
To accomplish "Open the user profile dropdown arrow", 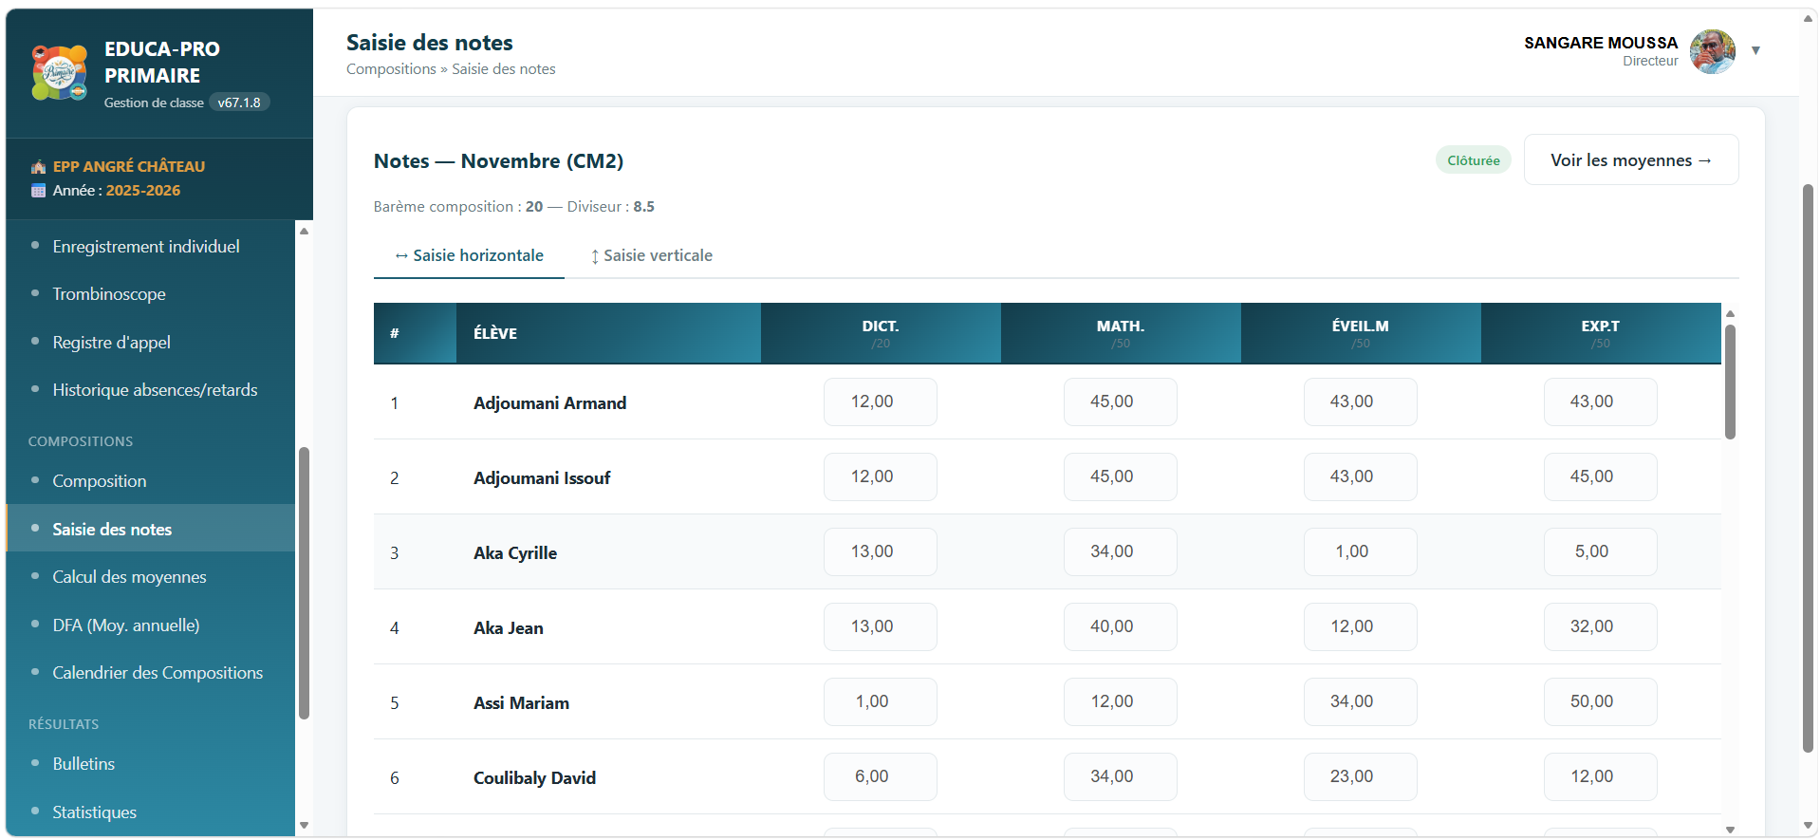I will tap(1755, 51).
